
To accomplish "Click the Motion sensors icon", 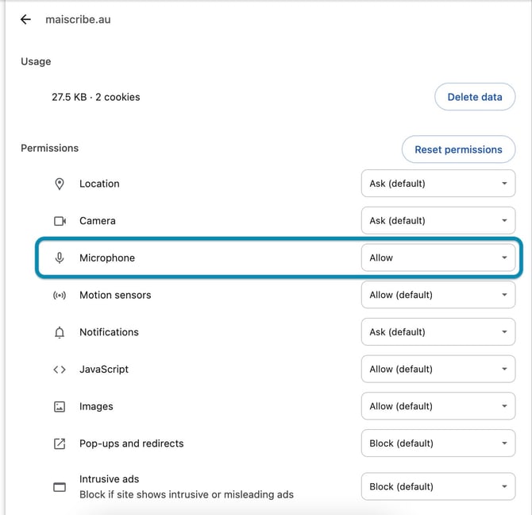I will [60, 295].
